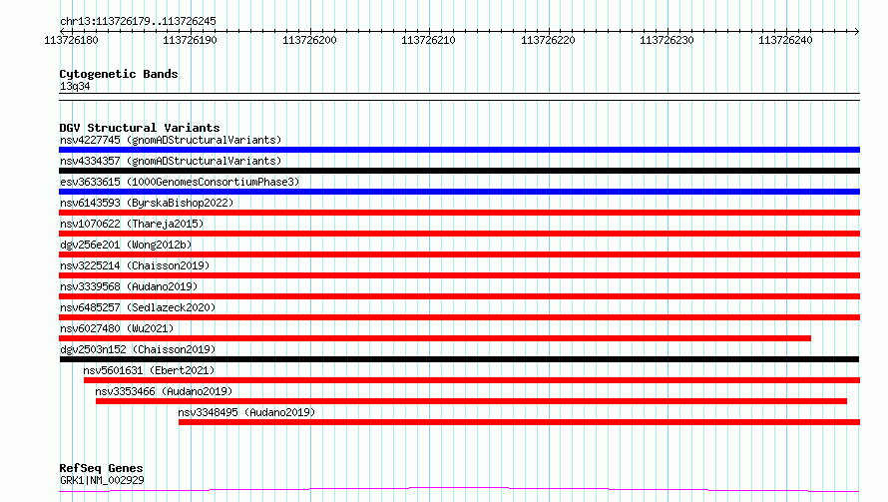
Task: Click the chr13:113726179..113726245 region label
Action: click(138, 21)
